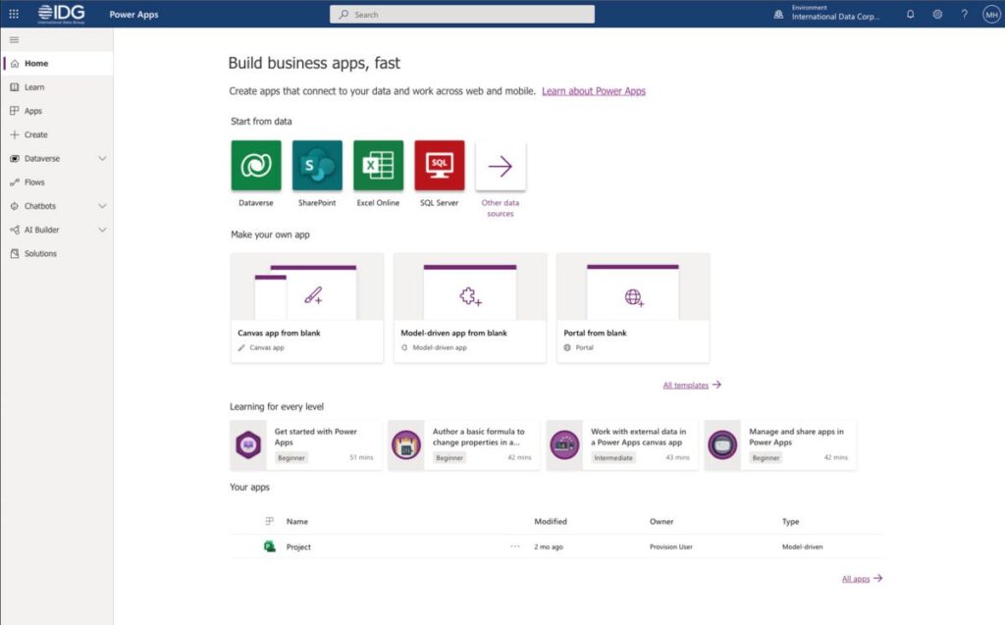Sort apps by the Type column header
This screenshot has height=625, width=1005.
coord(791,522)
